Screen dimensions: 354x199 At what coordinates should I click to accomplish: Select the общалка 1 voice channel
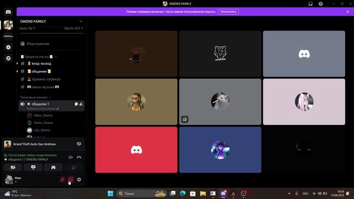(x=51, y=106)
